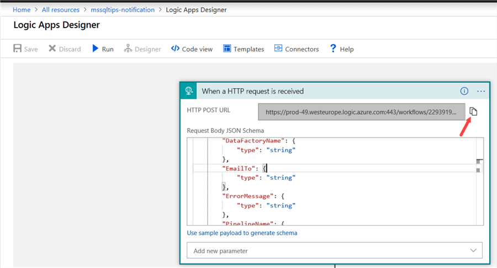
Task: Click Use sample payload to generate schema
Action: point(242,233)
